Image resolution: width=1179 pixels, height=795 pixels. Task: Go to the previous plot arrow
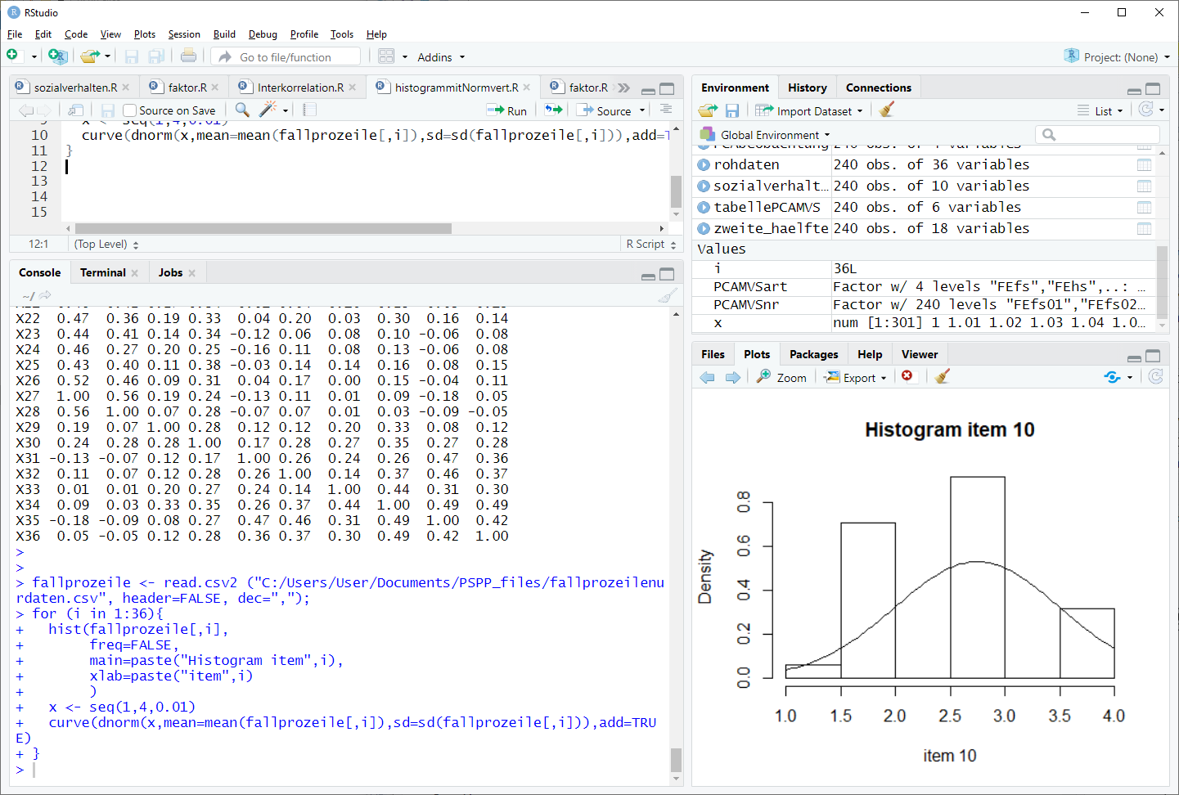(x=708, y=377)
